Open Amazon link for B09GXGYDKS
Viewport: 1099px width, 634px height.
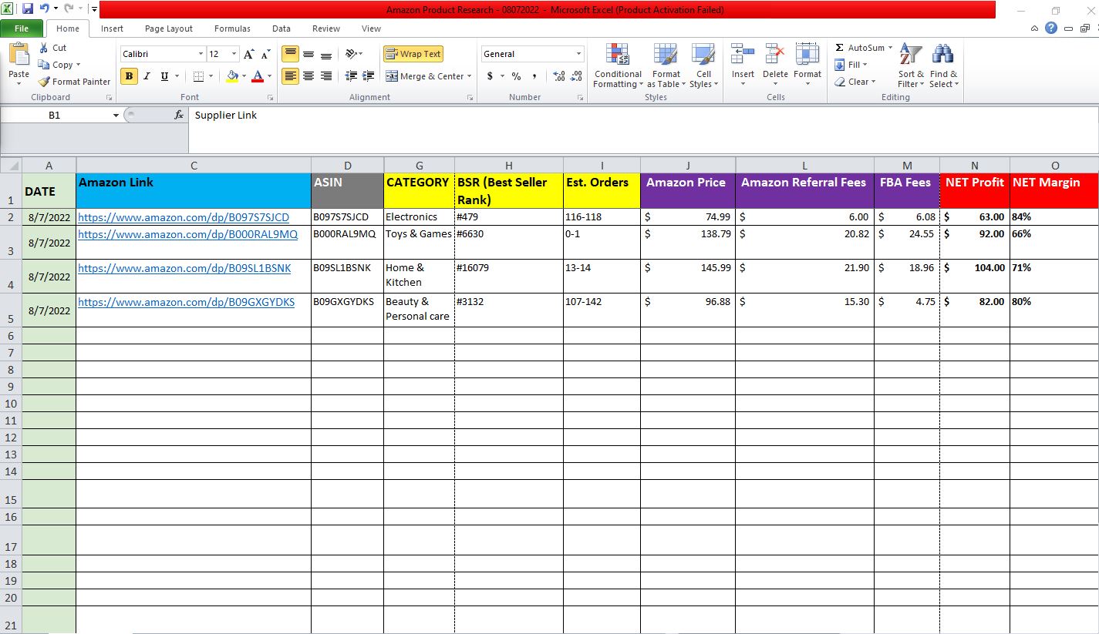coord(186,302)
